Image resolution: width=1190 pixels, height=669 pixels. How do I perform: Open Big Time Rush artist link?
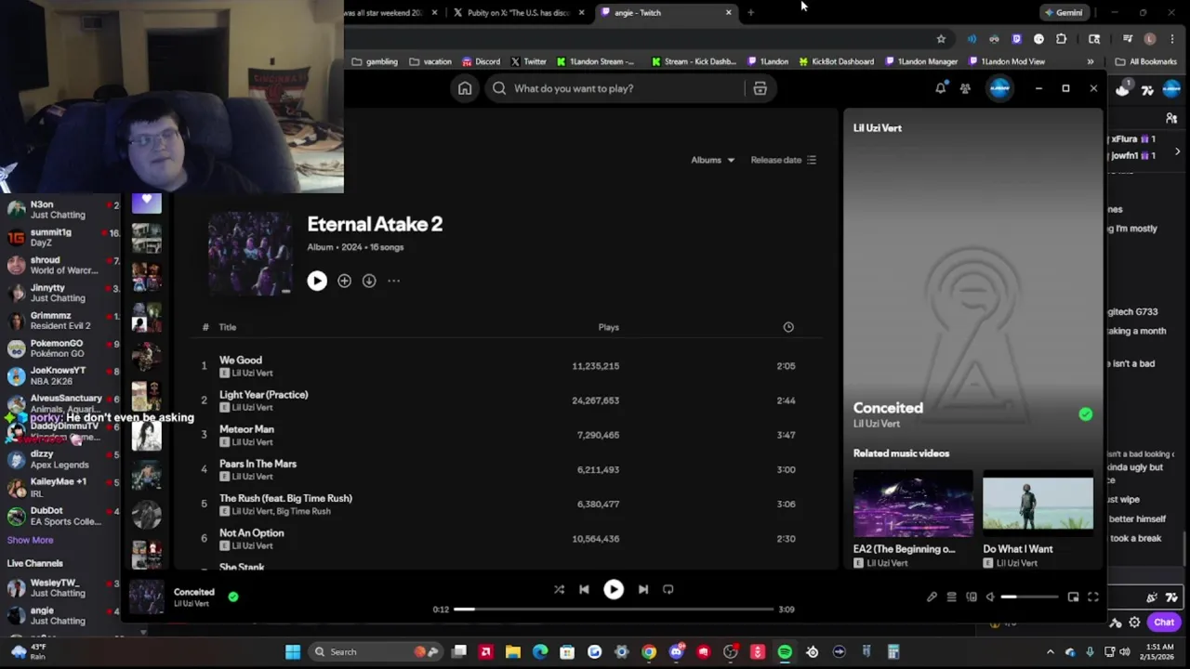[304, 511]
